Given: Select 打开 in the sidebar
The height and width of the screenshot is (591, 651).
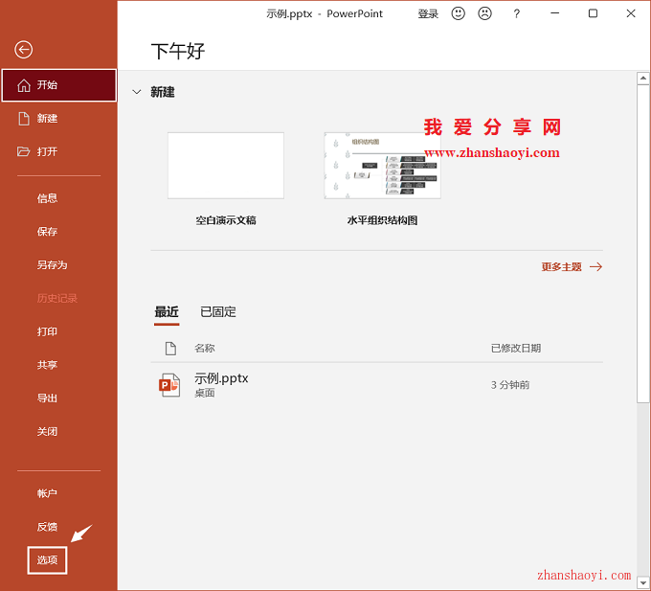Looking at the screenshot, I should 59,151.
